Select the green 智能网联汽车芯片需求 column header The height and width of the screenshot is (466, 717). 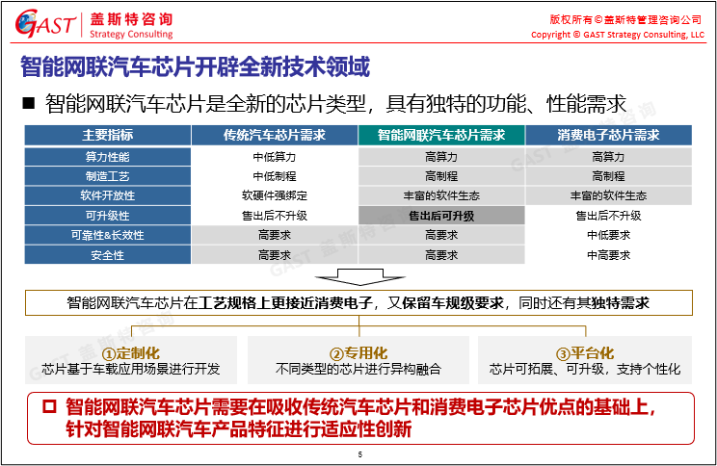[440, 136]
